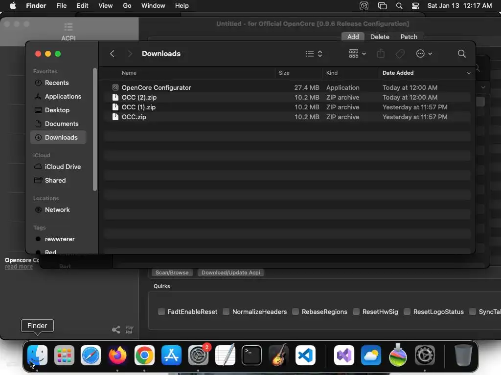Open Google Chrome in the Dock
Image resolution: width=501 pixels, height=375 pixels.
(144, 355)
